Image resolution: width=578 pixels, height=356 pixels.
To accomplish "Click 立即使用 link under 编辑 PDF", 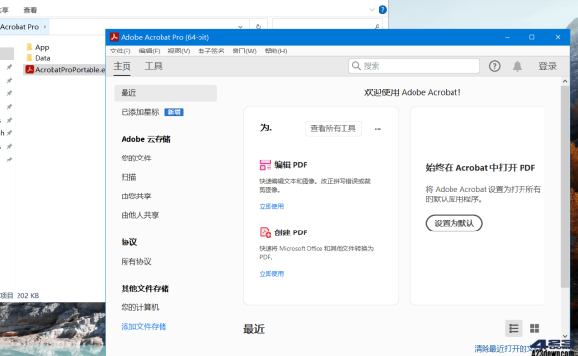I will pyautogui.click(x=271, y=206).
